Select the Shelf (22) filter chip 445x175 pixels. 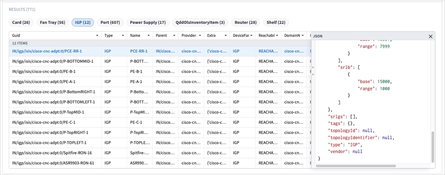(276, 22)
